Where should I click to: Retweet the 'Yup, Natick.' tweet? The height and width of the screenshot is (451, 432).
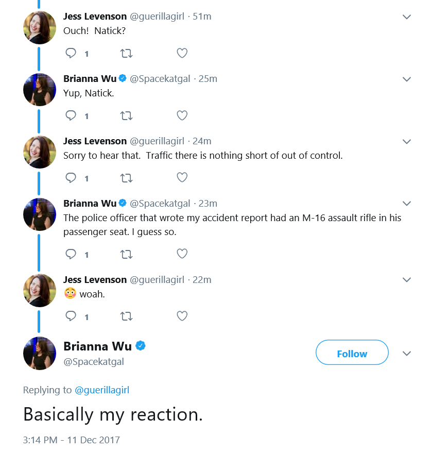[x=126, y=115]
